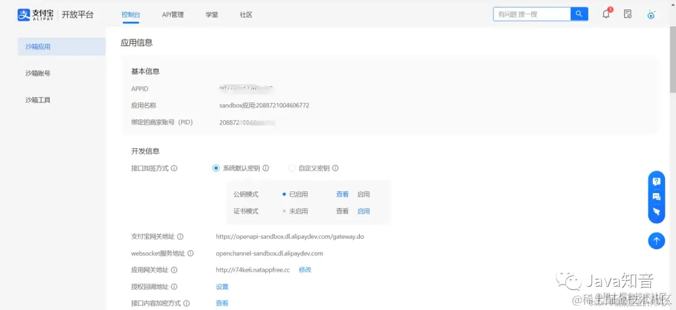
Task: Open the chat bubble icon in floating panel
Action: coord(657,197)
